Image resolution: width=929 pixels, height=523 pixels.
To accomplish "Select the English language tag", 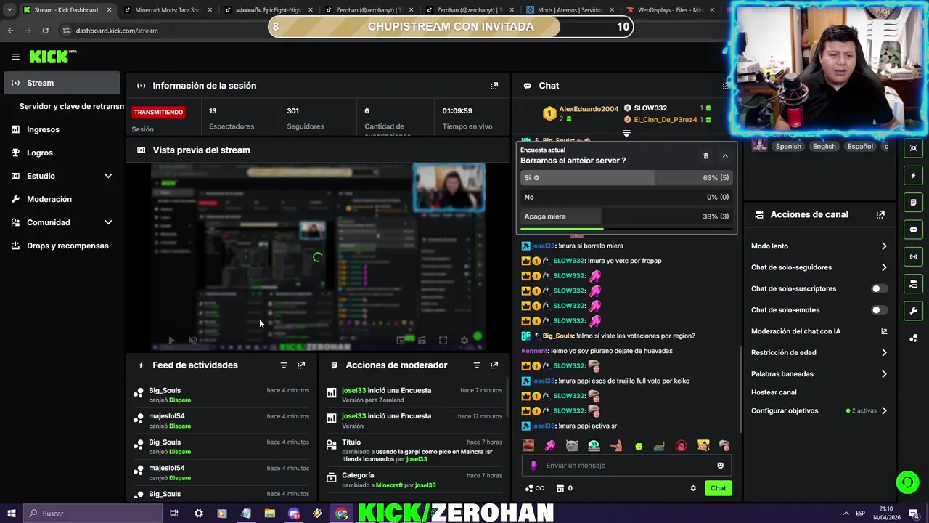I will coord(824,146).
